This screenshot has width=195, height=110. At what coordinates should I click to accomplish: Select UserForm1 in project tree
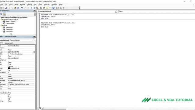pyautogui.click(x=9, y=28)
